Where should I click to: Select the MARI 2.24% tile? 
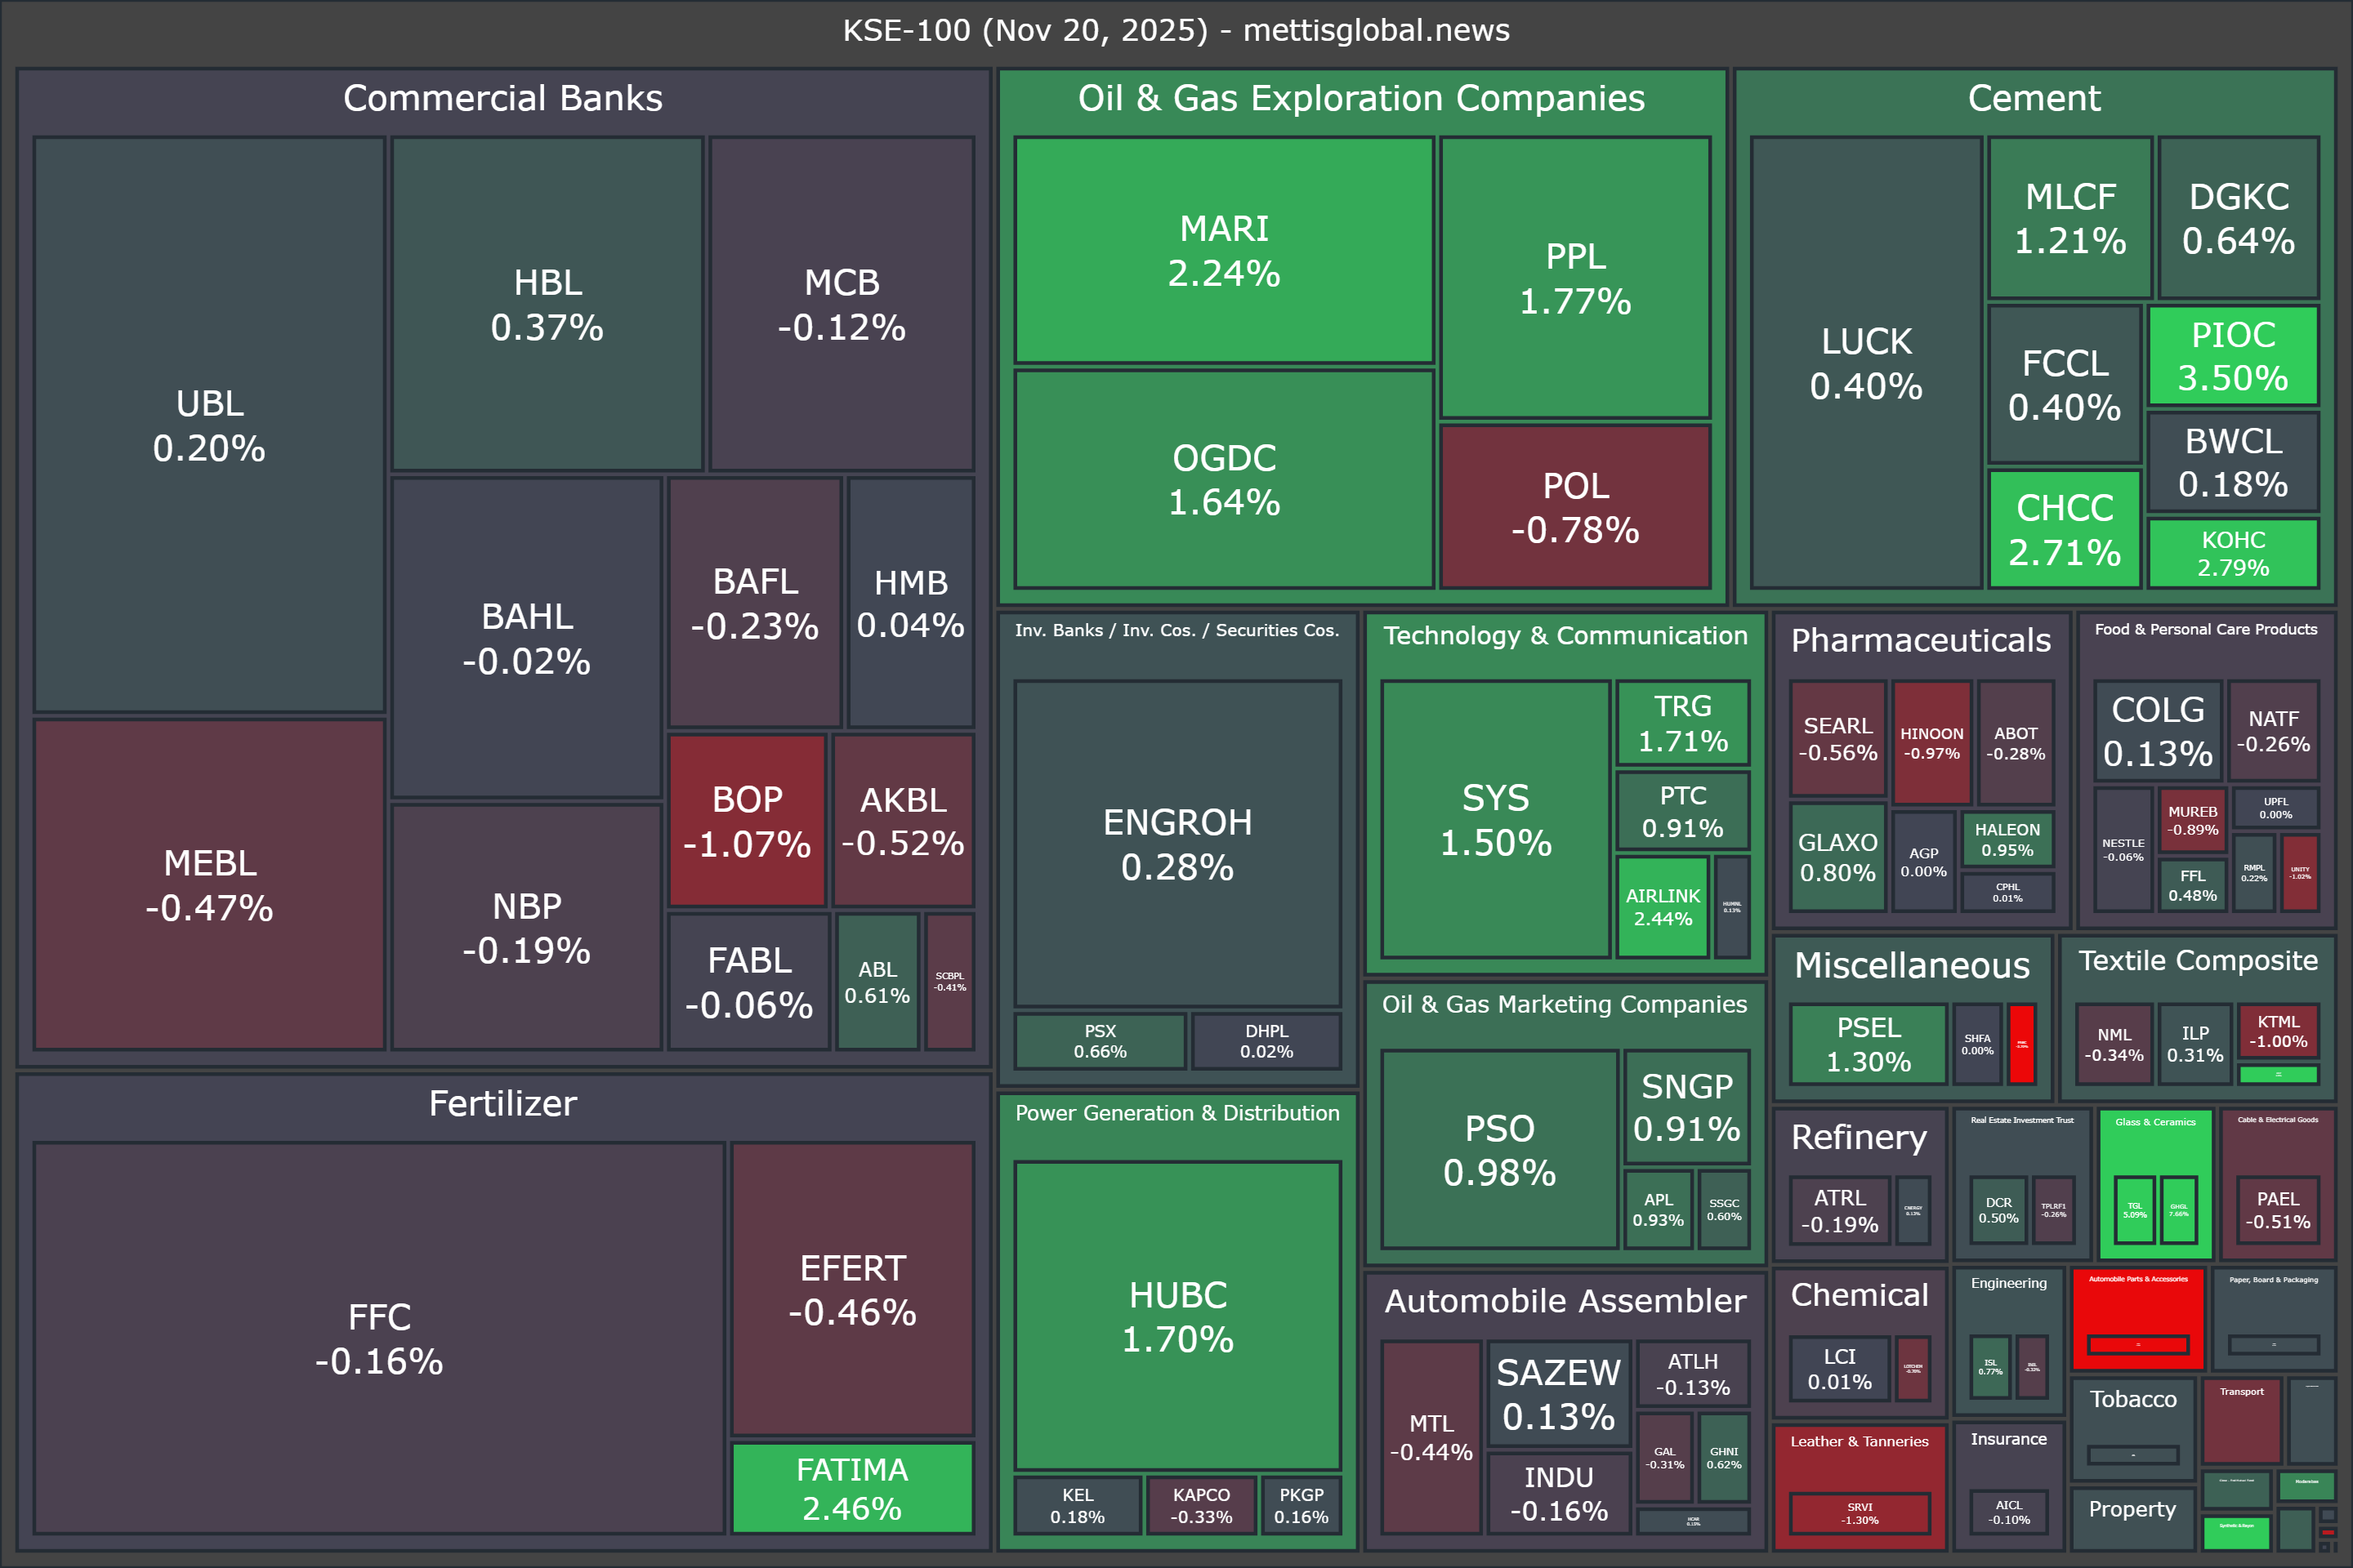[1224, 250]
